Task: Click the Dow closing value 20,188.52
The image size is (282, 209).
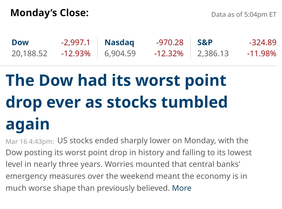Action: (30, 54)
